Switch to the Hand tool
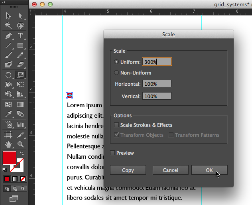The width and height of the screenshot is (252, 205). coord(8,144)
